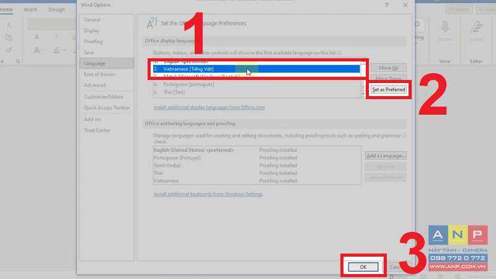Click the text highlight color pen icon
The height and width of the screenshot is (279, 496).
(56, 50)
